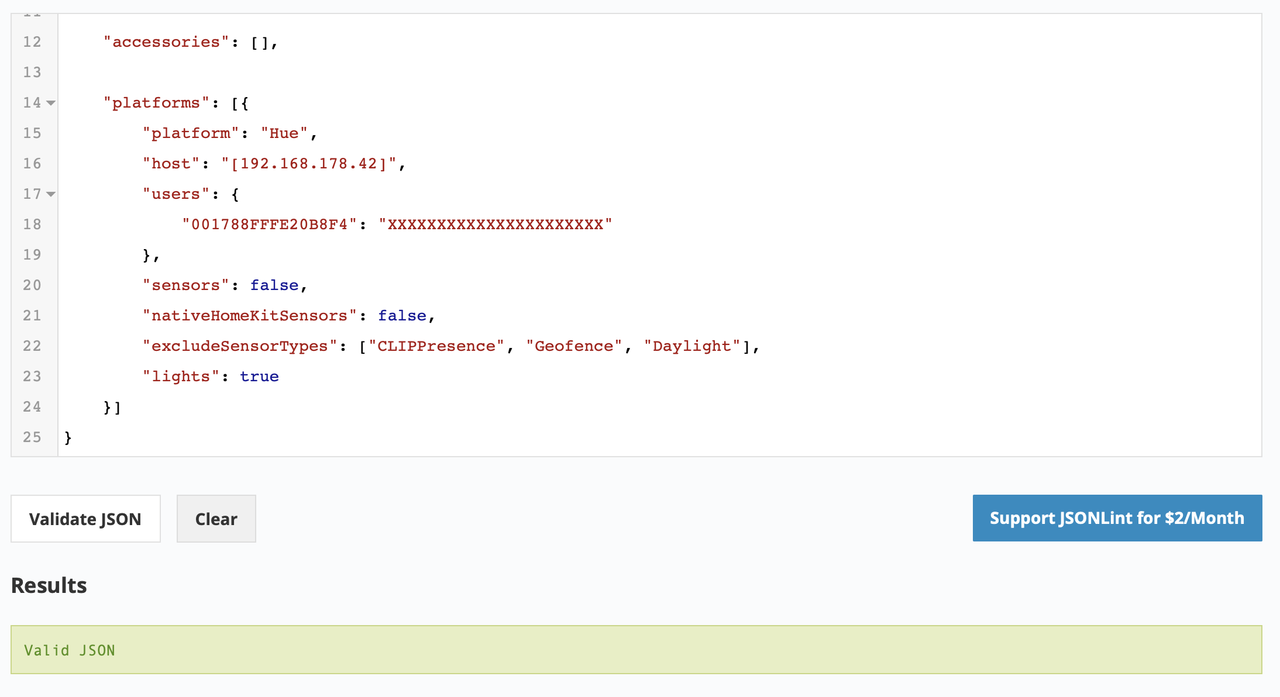Click the host IP address string

pyautogui.click(x=309, y=164)
